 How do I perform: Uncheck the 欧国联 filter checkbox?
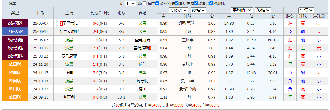tap(196, 3)
